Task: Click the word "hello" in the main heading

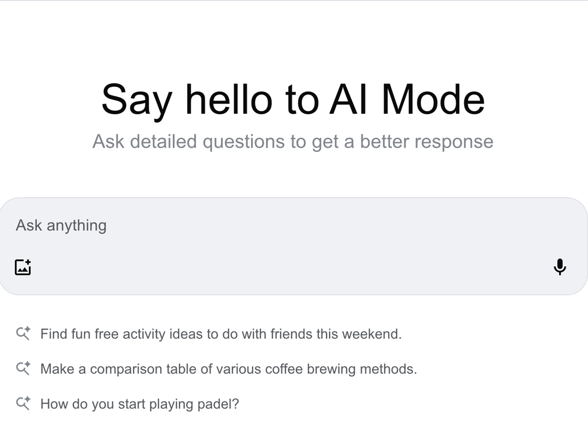Action: tap(228, 99)
